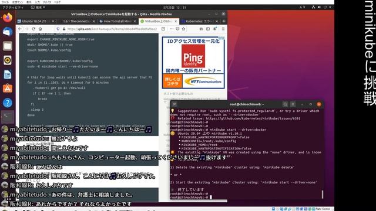This screenshot has height=211, width=376.
Task: Show site security lock information
Action: point(64,29)
